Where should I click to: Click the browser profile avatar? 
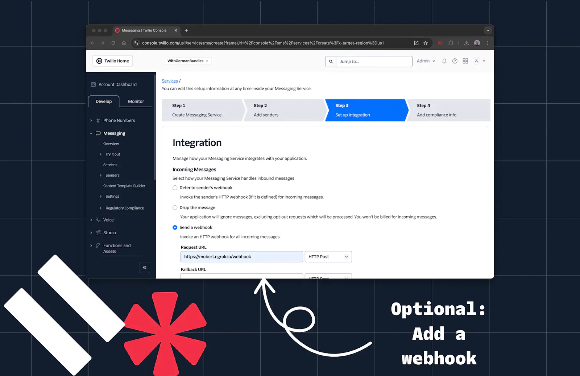click(x=477, y=43)
